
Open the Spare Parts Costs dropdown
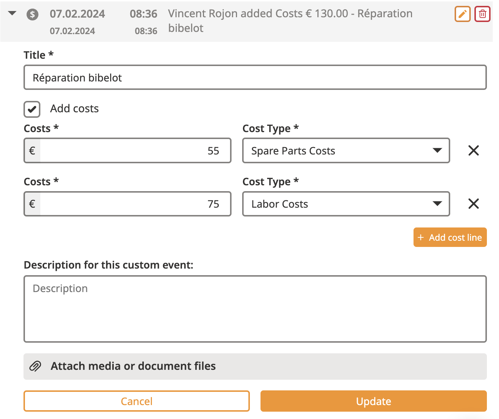[x=346, y=150]
